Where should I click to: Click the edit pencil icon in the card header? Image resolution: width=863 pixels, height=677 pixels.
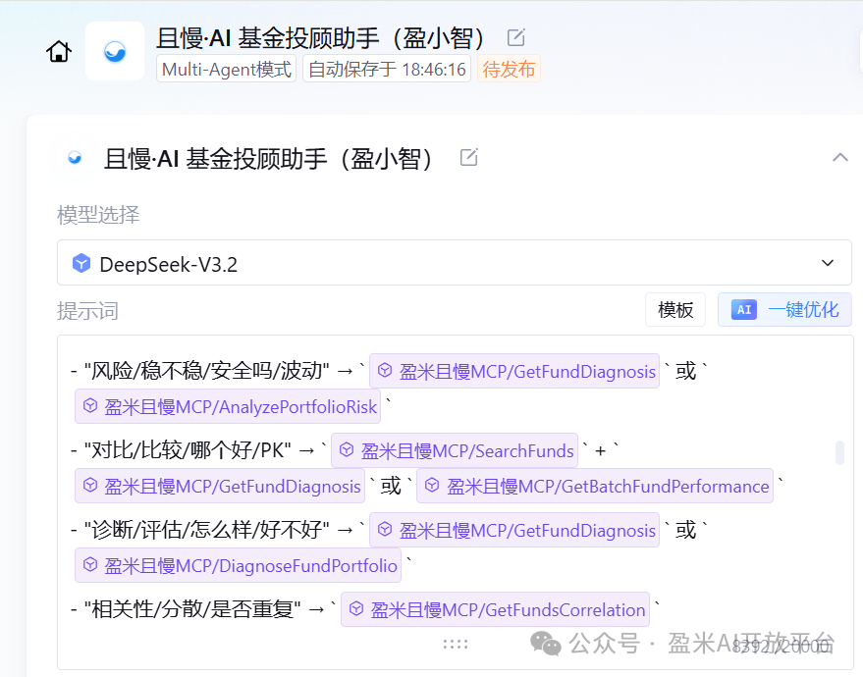[468, 157]
